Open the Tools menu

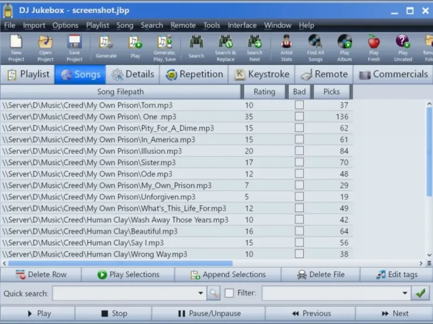pyautogui.click(x=212, y=25)
